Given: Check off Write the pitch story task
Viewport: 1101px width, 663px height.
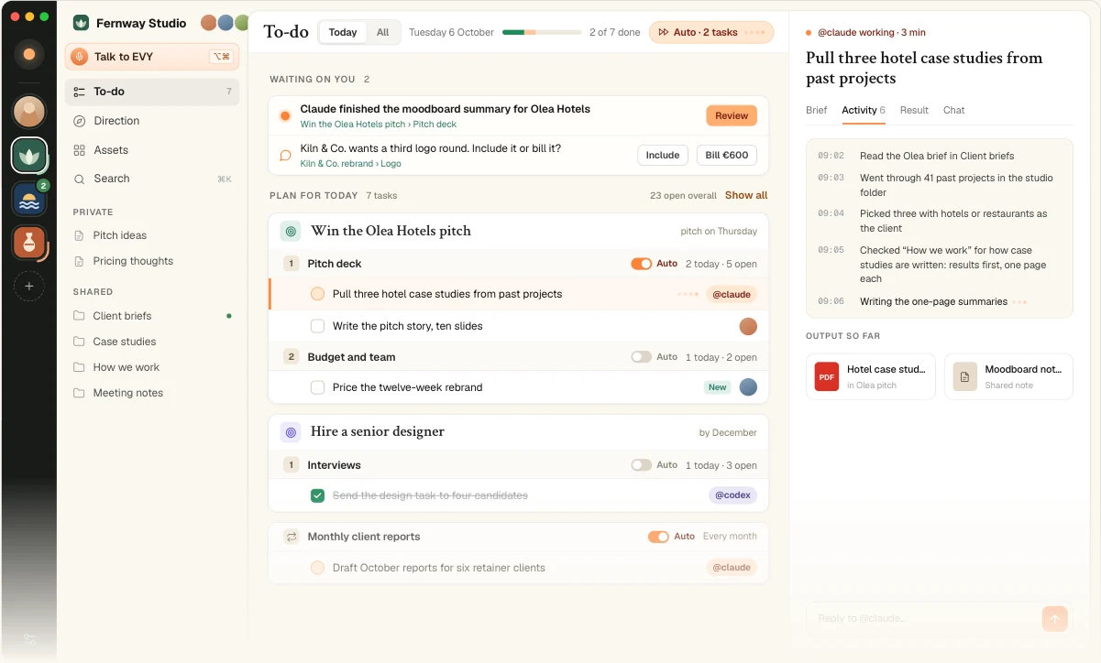Looking at the screenshot, I should click(317, 326).
